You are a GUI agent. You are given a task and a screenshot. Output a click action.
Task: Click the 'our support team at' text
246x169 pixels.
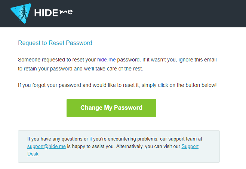(x=181, y=139)
